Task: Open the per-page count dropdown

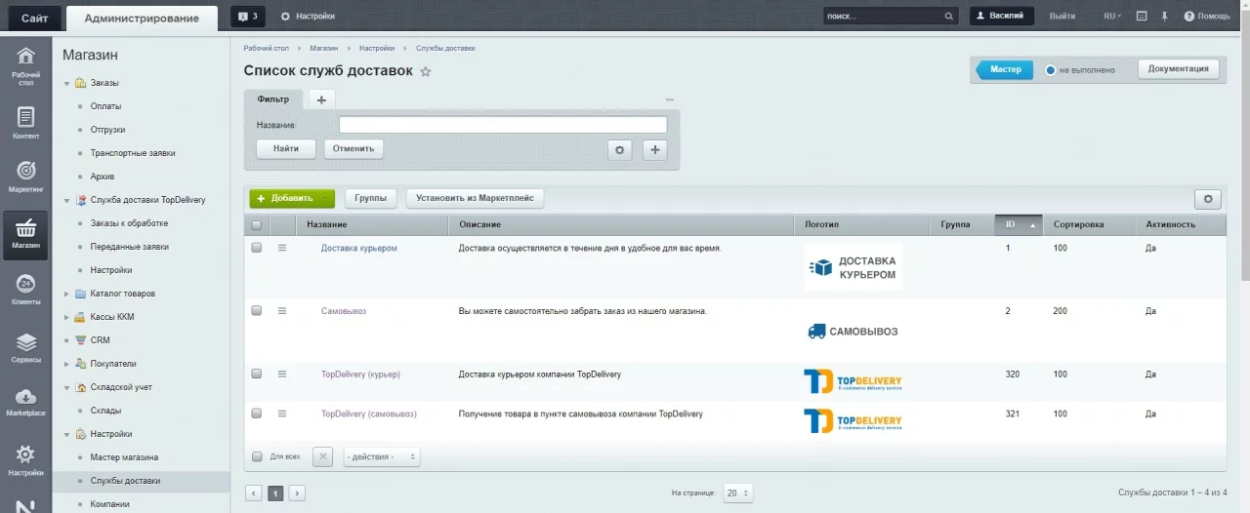Action: [737, 493]
